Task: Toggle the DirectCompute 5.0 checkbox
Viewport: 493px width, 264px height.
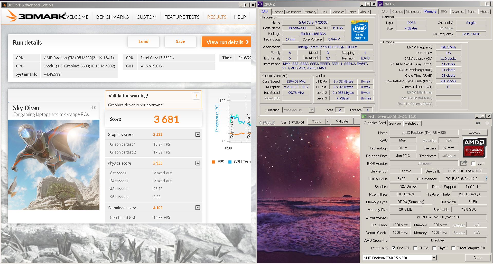Action: pos(453,248)
